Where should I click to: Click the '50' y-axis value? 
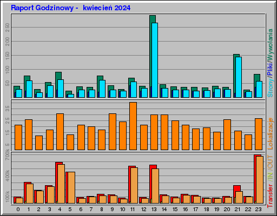click(8, 83)
